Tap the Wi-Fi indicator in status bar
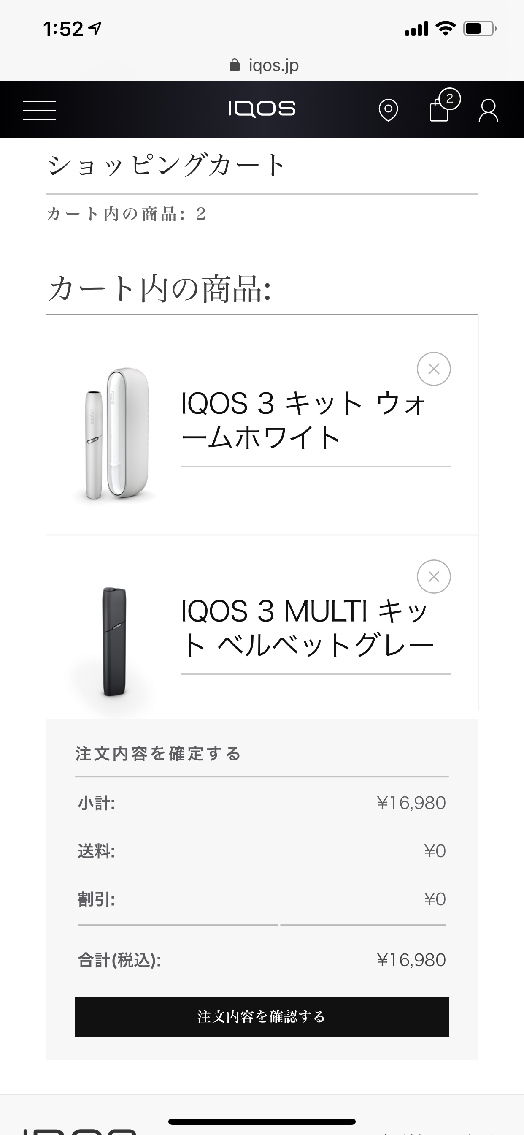Image resolution: width=524 pixels, height=1135 pixels. [x=445, y=29]
